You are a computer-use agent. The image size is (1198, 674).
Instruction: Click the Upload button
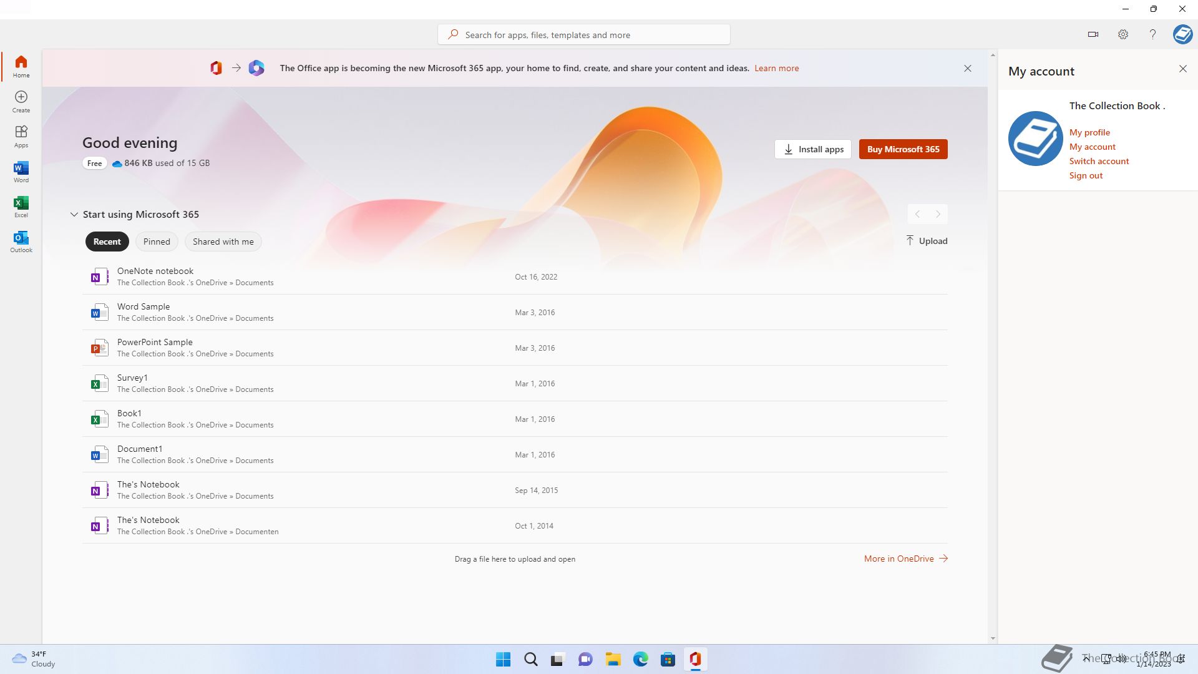[927, 241]
